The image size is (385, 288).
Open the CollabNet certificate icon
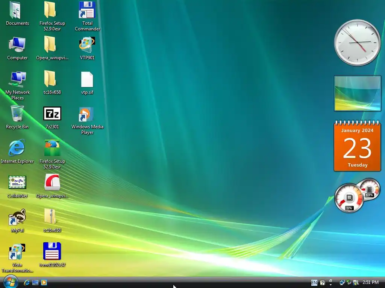17,183
